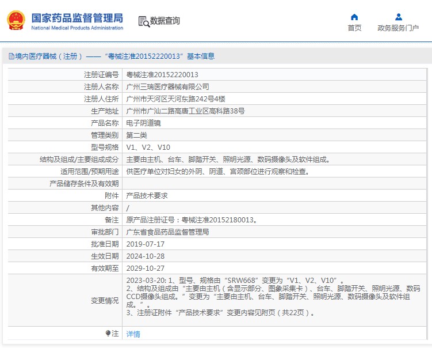This screenshot has height=348, width=432.
Task: Click the document icon before 境内医疗器械
Action: pos(12,56)
